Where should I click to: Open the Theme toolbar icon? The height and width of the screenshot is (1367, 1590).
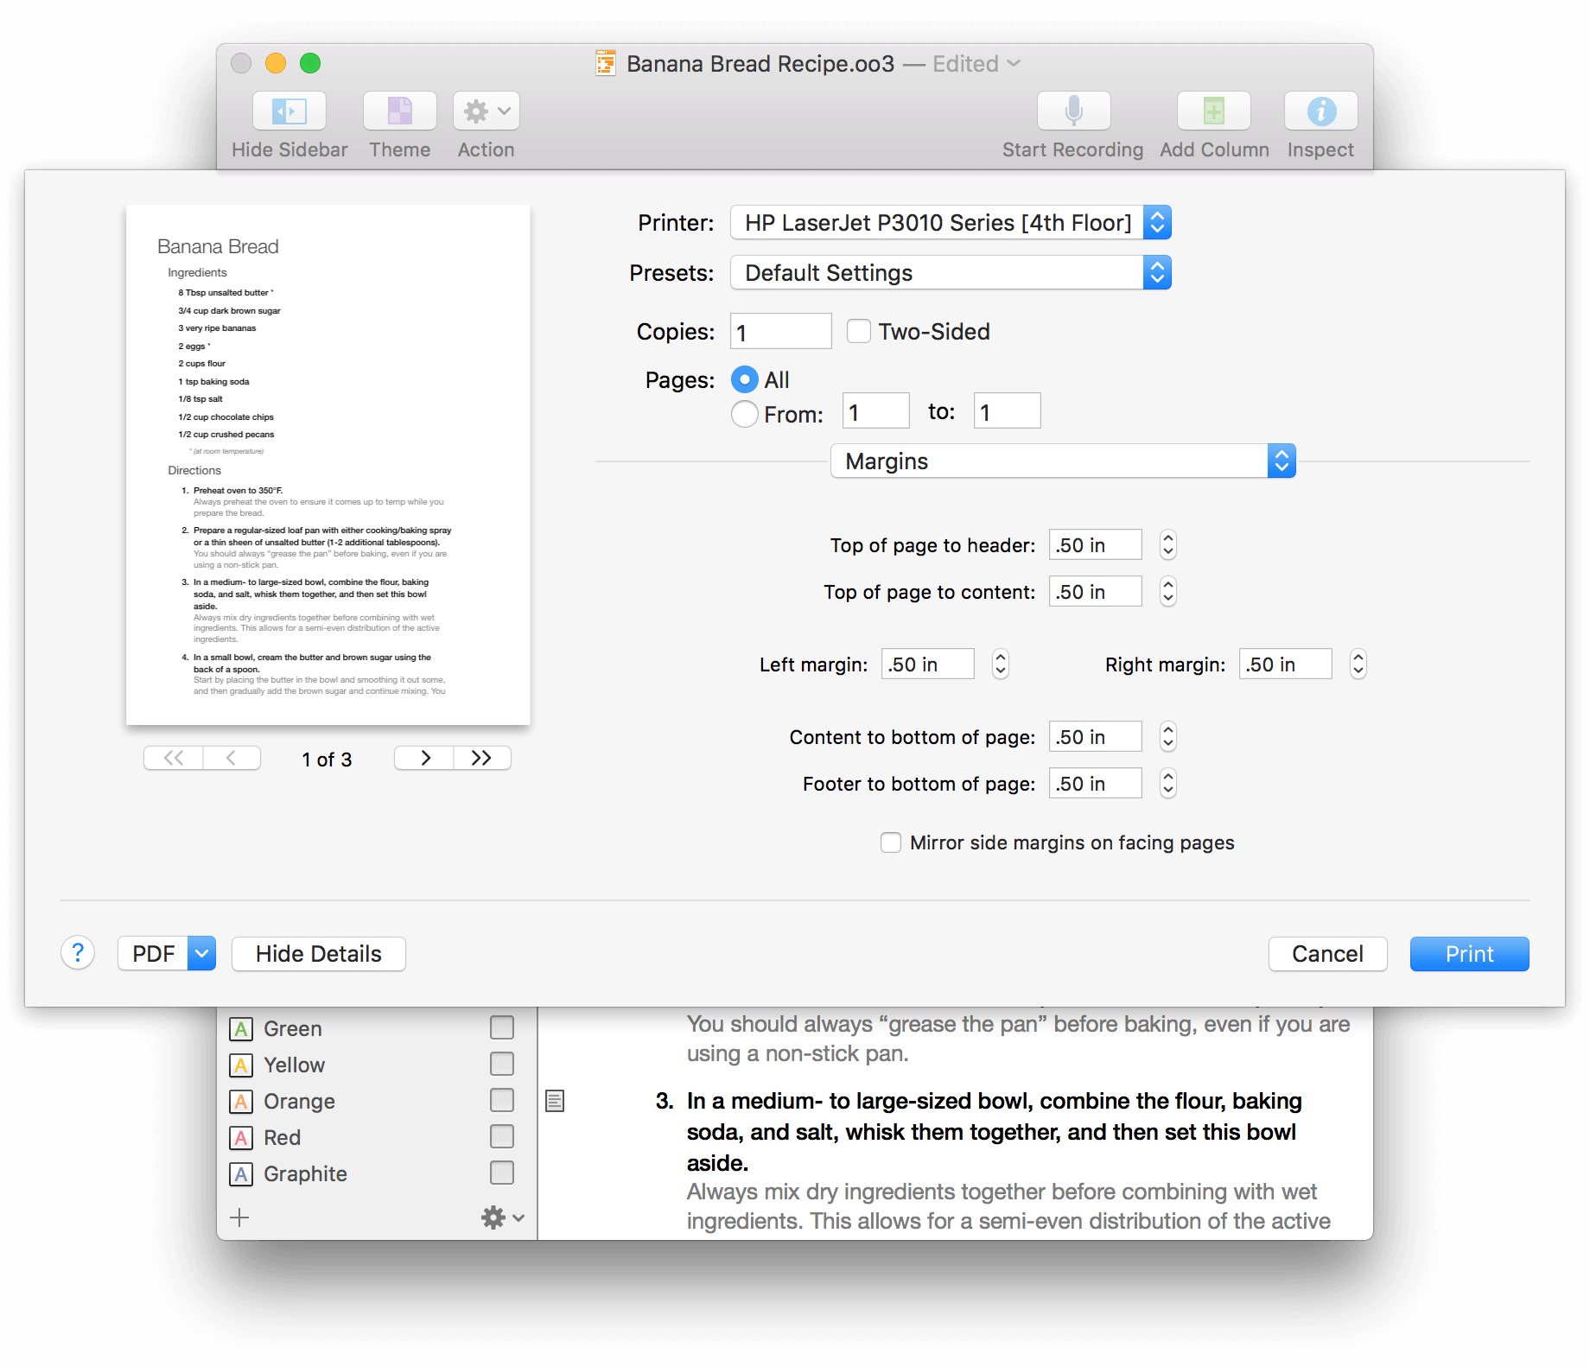[399, 111]
